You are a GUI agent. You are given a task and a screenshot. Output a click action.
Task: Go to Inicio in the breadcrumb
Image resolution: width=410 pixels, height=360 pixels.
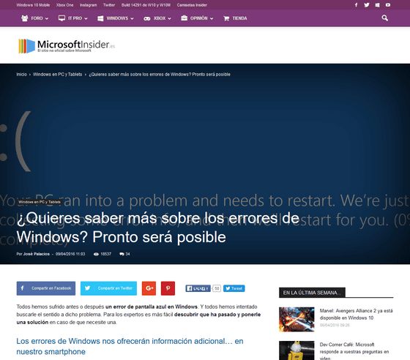point(22,75)
